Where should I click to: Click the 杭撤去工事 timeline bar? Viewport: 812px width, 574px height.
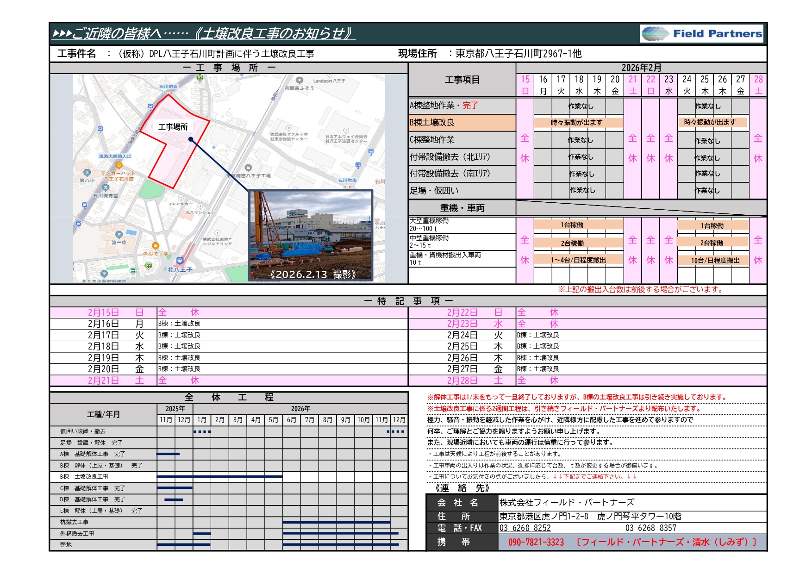point(336,522)
